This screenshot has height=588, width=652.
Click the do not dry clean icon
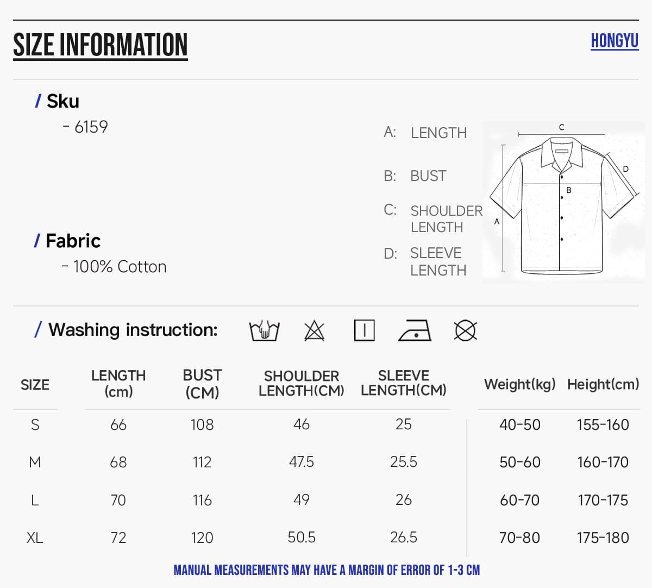465,330
